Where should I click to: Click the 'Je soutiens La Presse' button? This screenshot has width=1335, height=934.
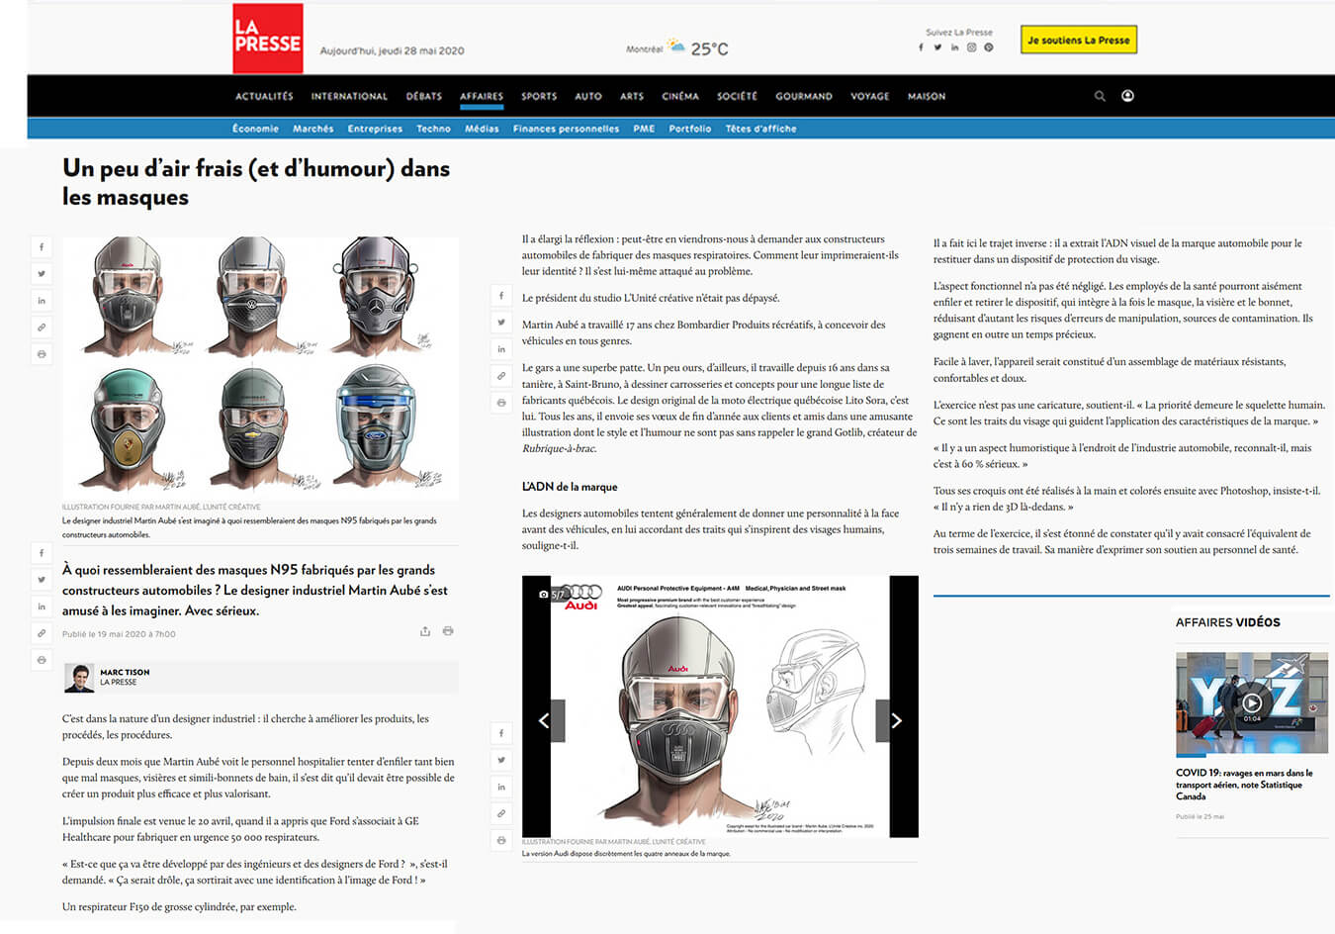[1079, 40]
